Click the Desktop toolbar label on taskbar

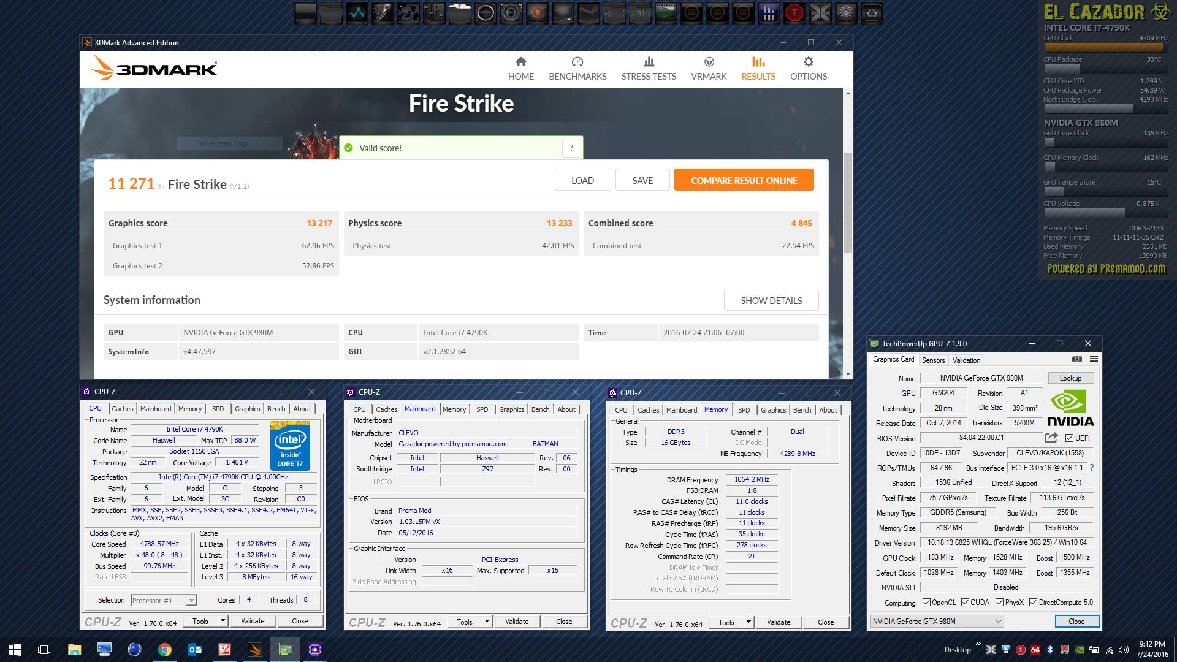[958, 650]
